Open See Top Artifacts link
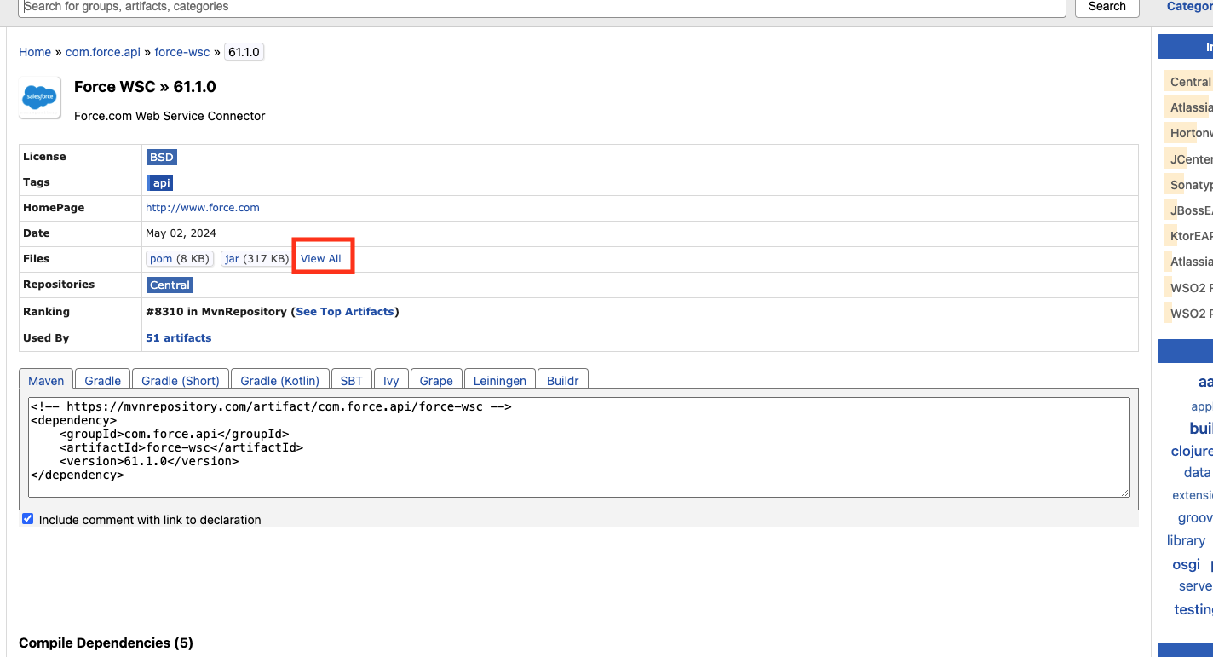 click(x=345, y=312)
